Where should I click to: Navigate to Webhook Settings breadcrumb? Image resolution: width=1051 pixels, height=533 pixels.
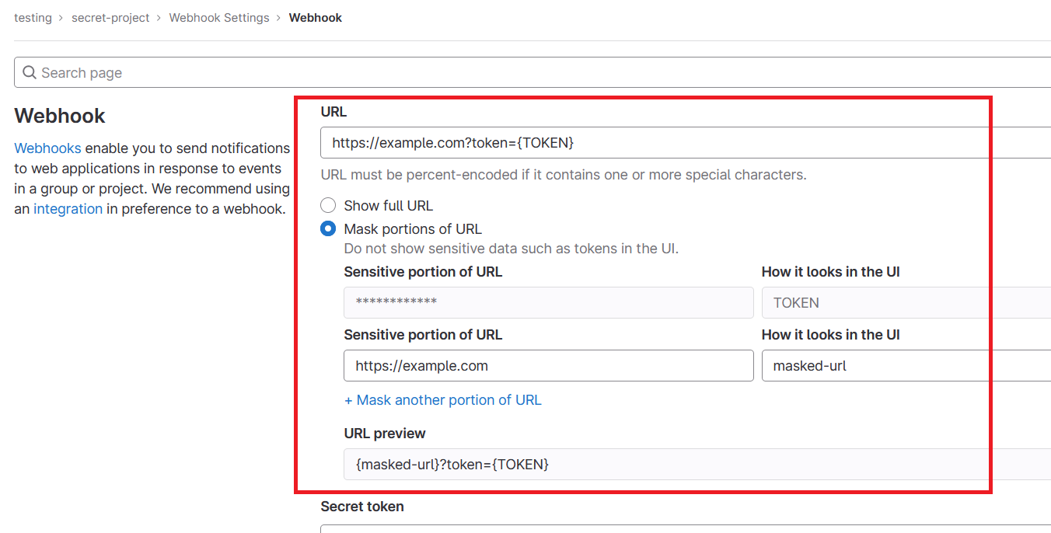click(x=219, y=18)
